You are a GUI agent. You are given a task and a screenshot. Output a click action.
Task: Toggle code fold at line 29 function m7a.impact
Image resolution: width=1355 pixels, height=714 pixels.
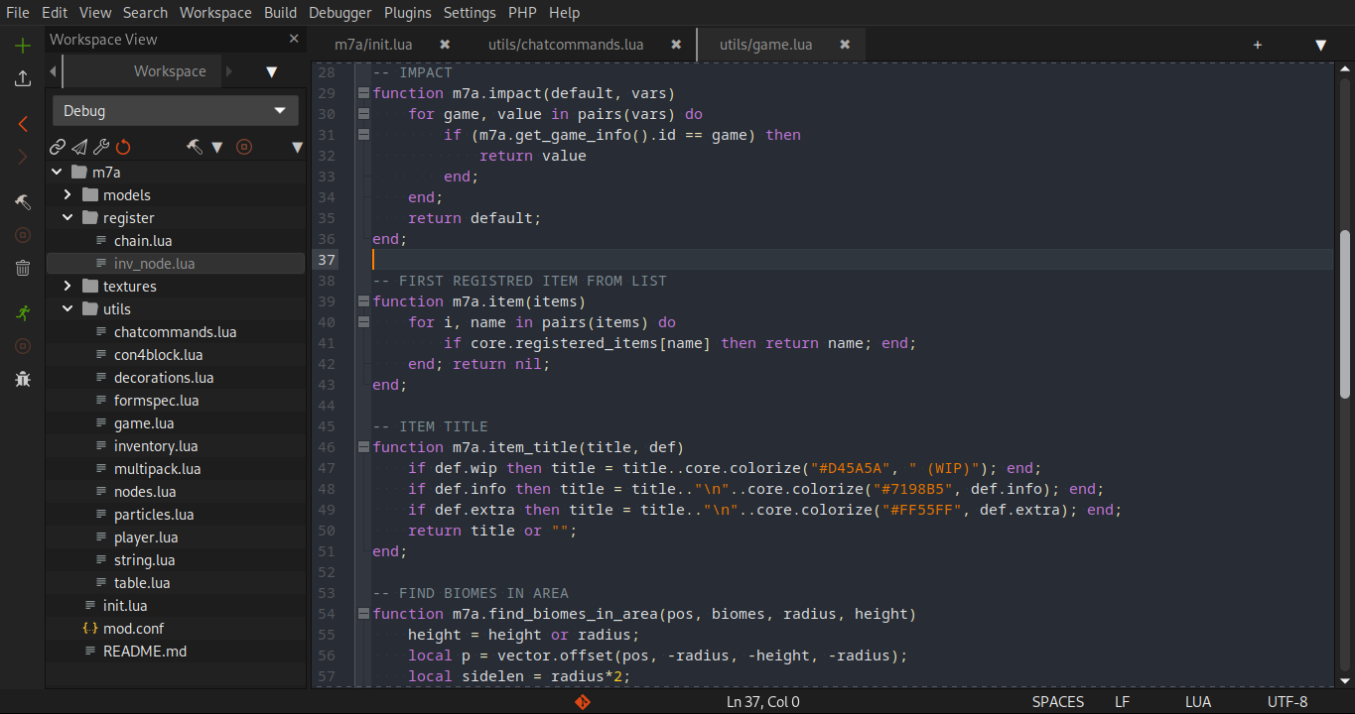point(363,93)
